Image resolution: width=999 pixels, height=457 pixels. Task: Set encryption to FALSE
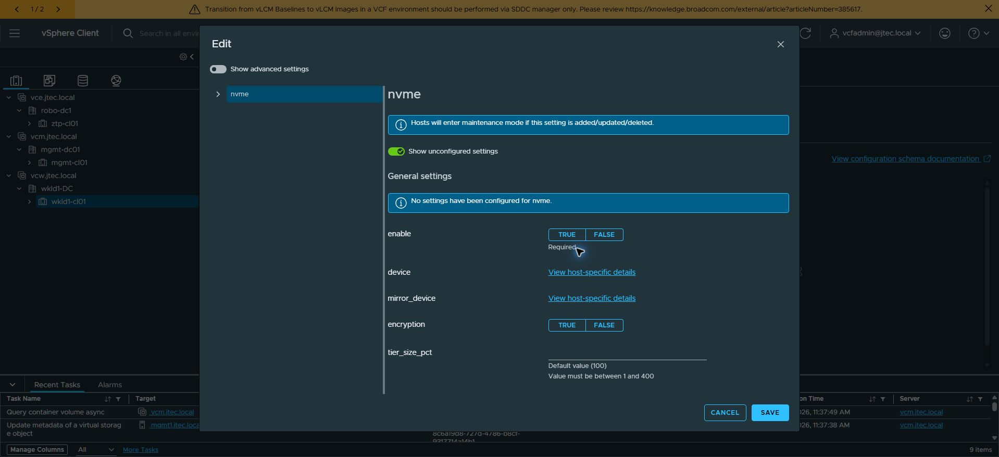click(x=604, y=325)
